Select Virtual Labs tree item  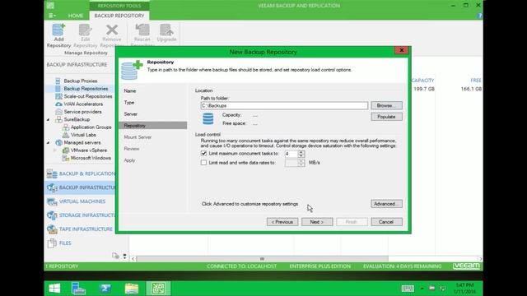pos(83,135)
